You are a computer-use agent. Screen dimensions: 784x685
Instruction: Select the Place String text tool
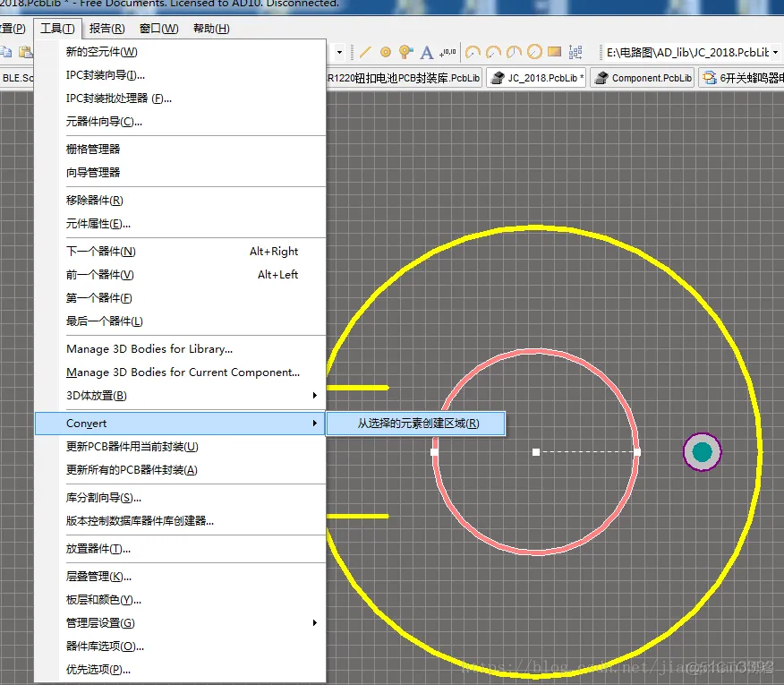pyautogui.click(x=427, y=52)
